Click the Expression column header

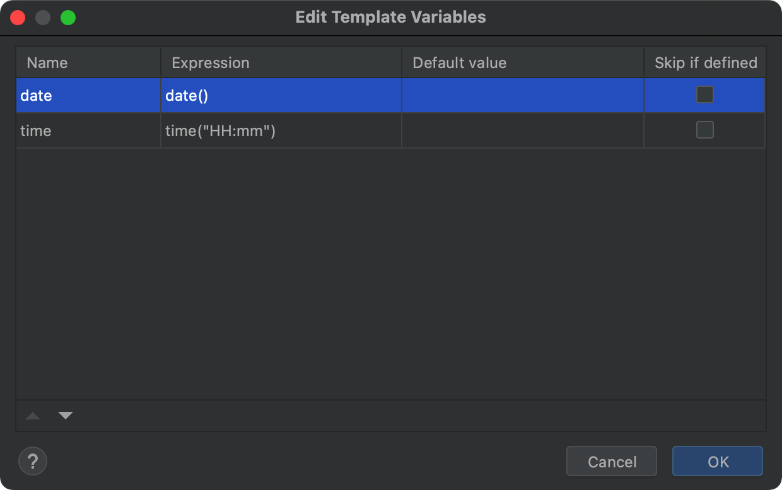click(281, 63)
